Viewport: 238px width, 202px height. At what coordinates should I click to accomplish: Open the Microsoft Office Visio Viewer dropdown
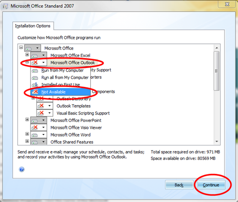[x=39, y=127]
